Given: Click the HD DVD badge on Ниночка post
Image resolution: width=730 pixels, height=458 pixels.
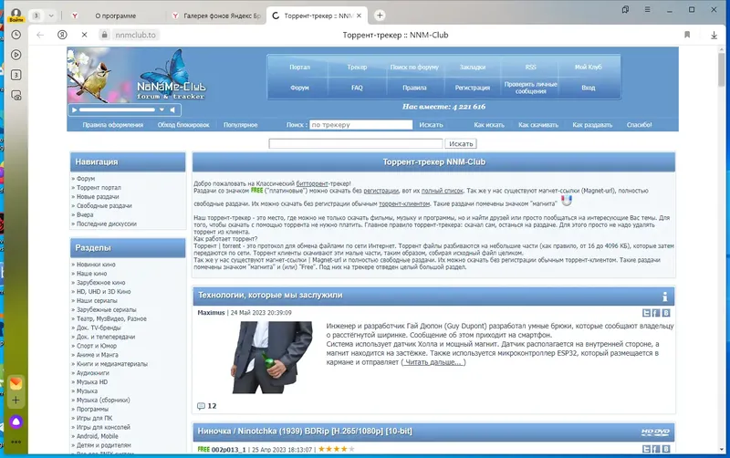Looking at the screenshot, I should click(x=655, y=432).
